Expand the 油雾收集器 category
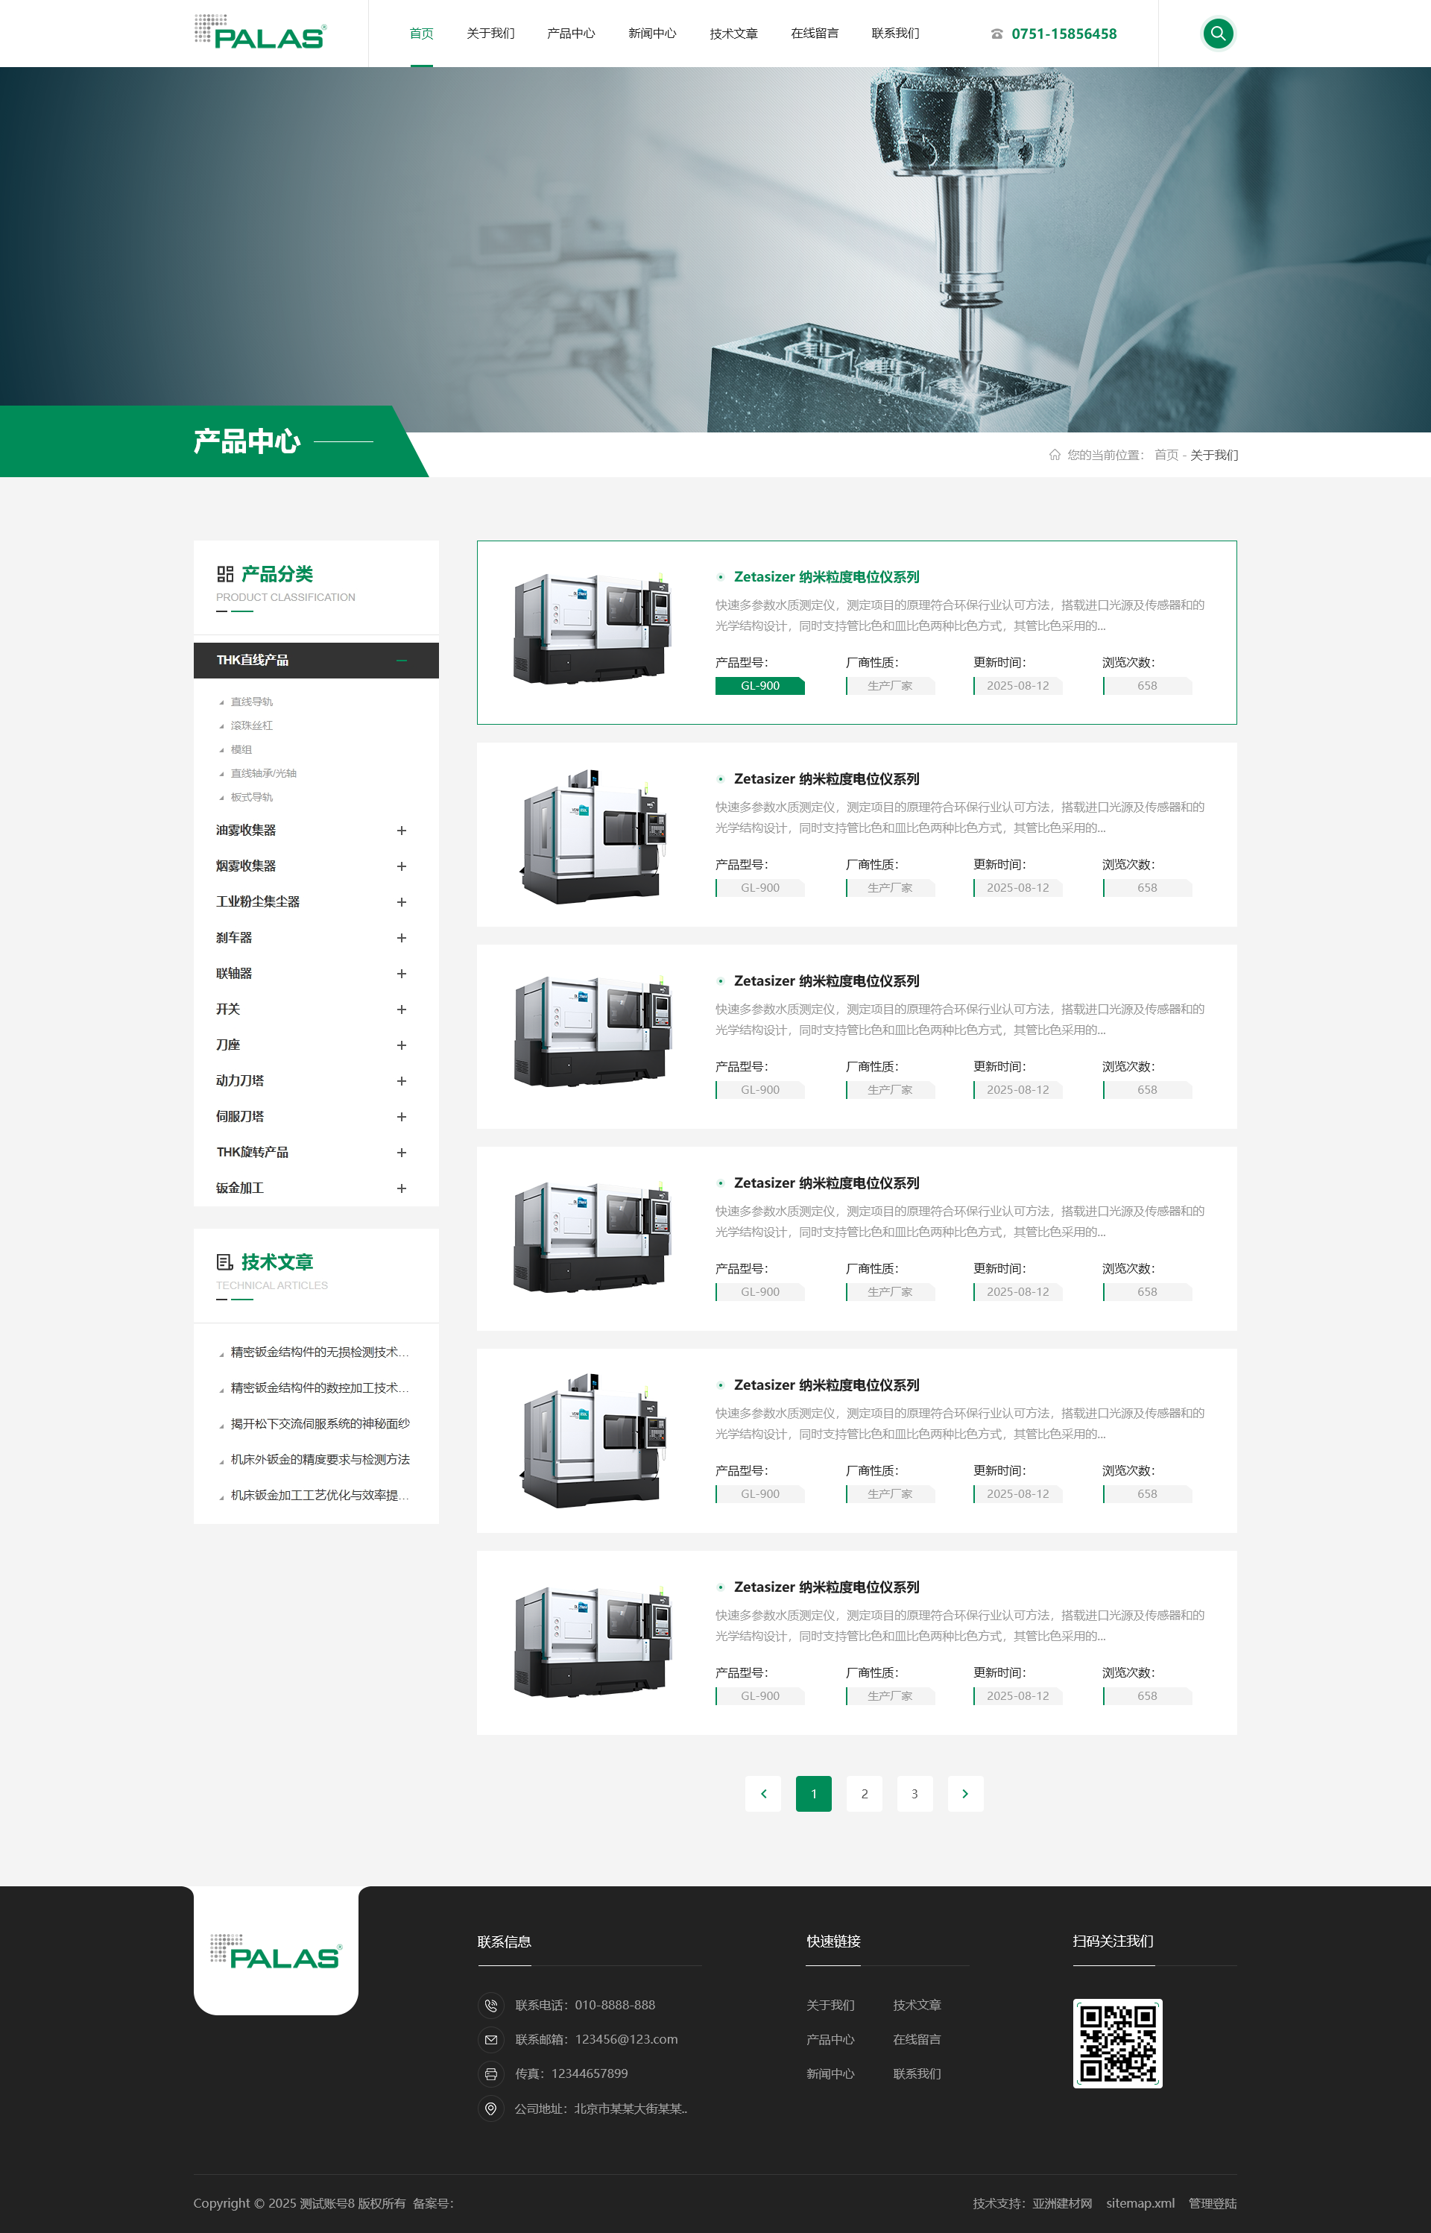 tap(402, 830)
